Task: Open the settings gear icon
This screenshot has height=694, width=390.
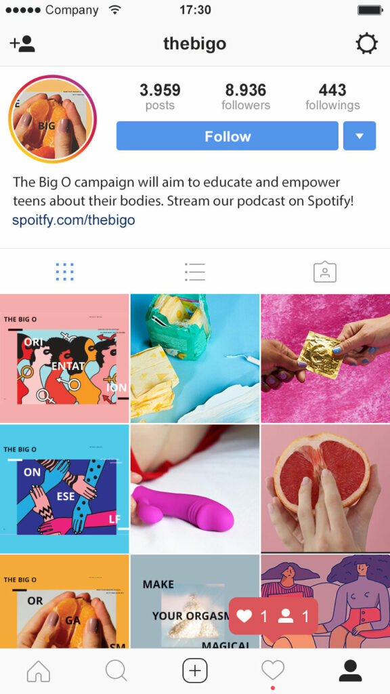Action: (x=366, y=44)
